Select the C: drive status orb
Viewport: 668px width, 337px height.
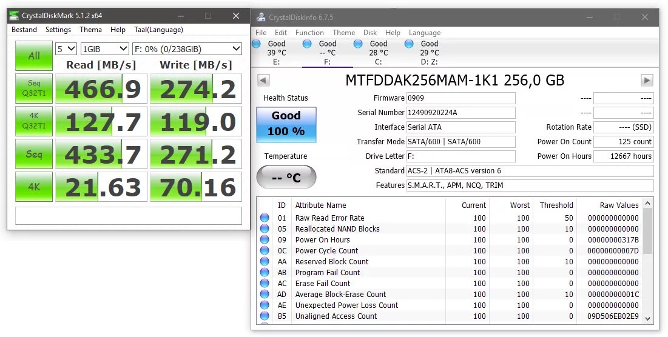pos(359,44)
